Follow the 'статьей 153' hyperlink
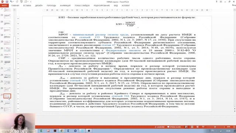This screenshot has width=236, height=133. (x=78, y=81)
